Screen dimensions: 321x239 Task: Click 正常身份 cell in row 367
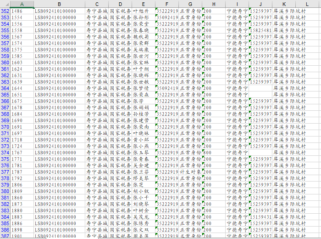tap(190, 108)
